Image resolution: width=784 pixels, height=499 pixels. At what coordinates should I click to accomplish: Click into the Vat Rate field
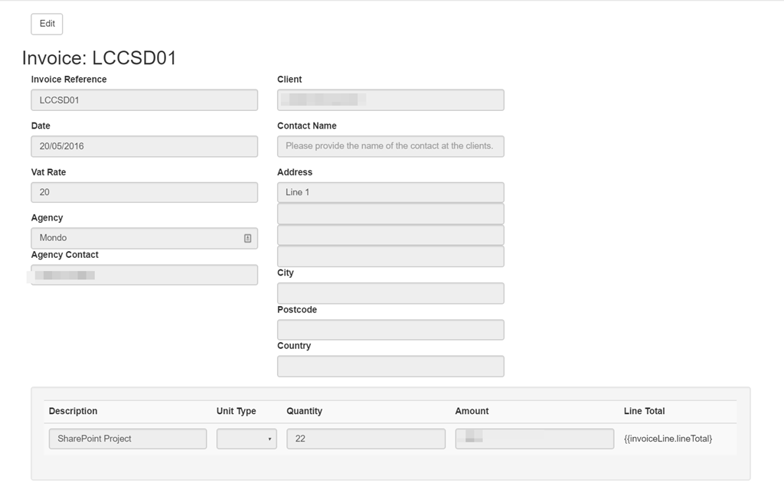click(144, 192)
